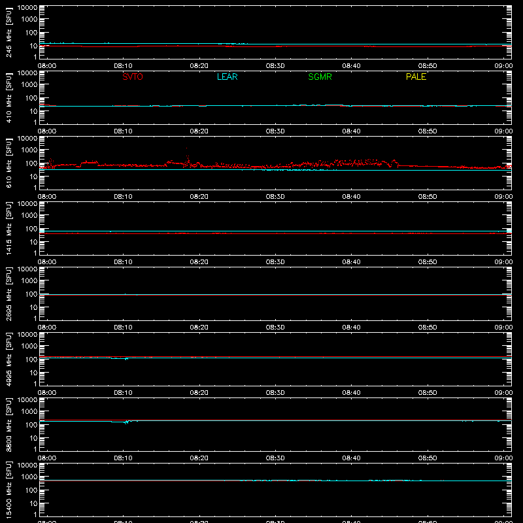
Task: Select the 15400 MHz [SFU] axis title
Action: pos(9,490)
